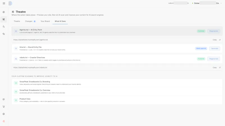Switch to the Theatre tab
Viewport: 225px width, 126px height.
point(17,21)
